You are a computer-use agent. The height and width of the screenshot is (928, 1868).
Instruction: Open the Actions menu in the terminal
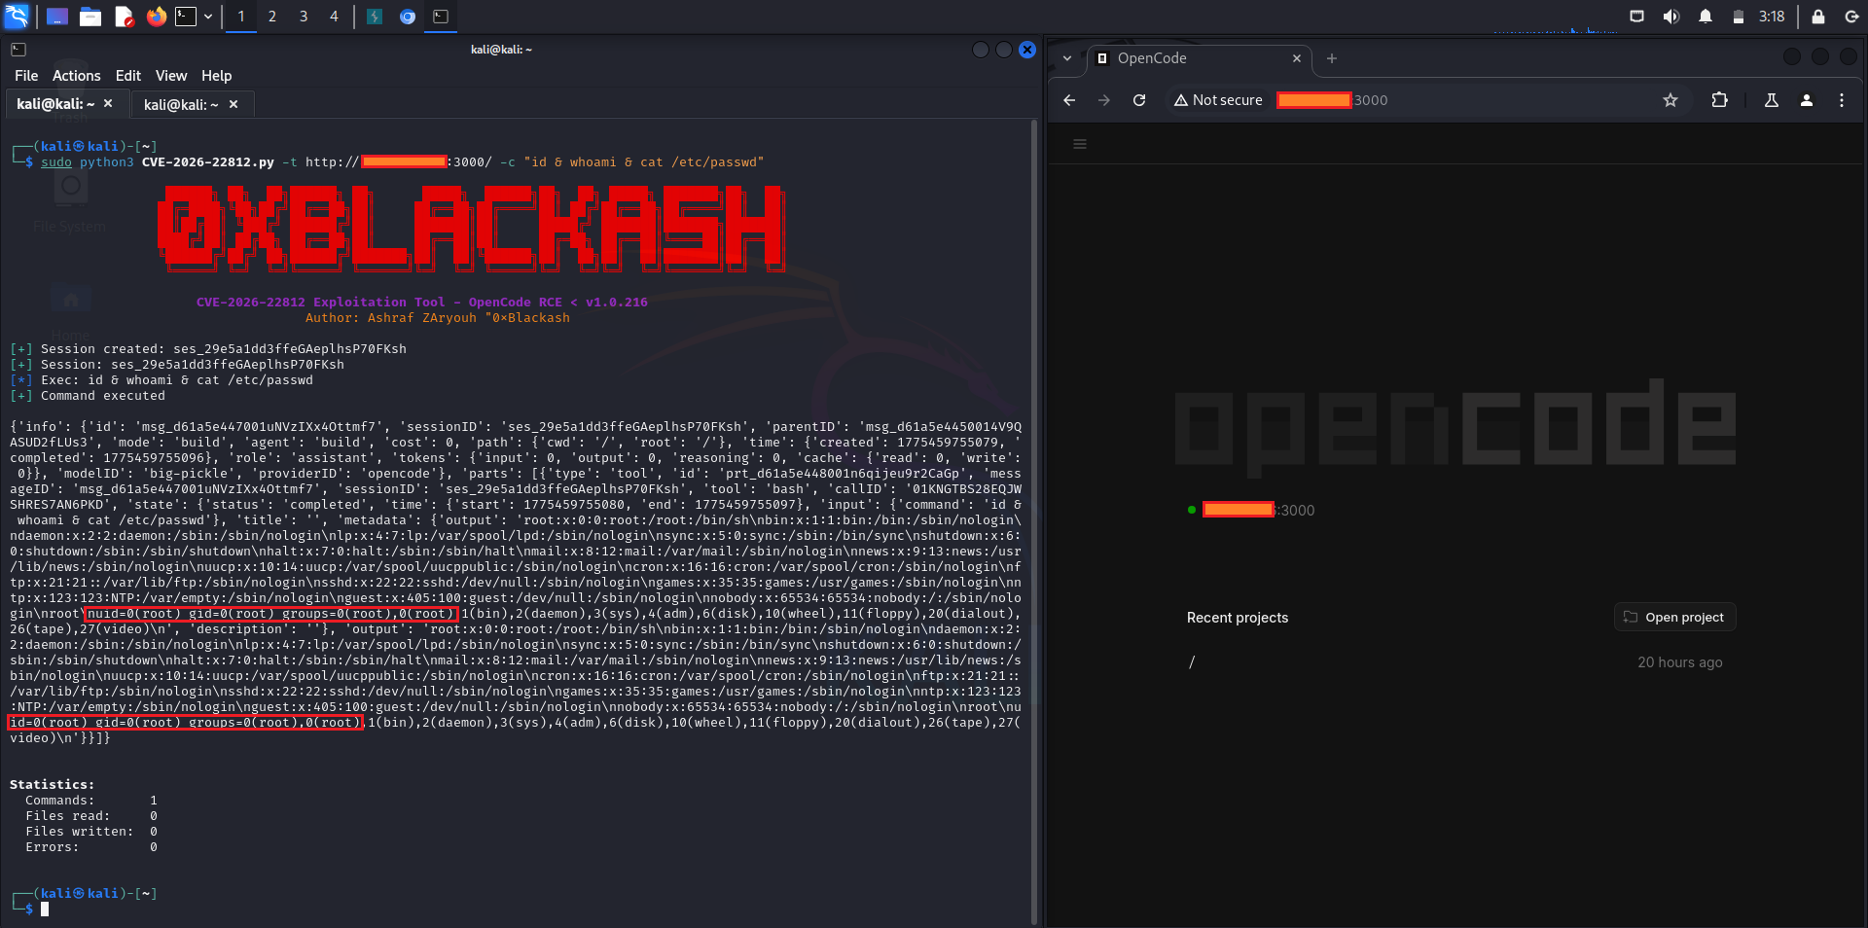(76, 75)
